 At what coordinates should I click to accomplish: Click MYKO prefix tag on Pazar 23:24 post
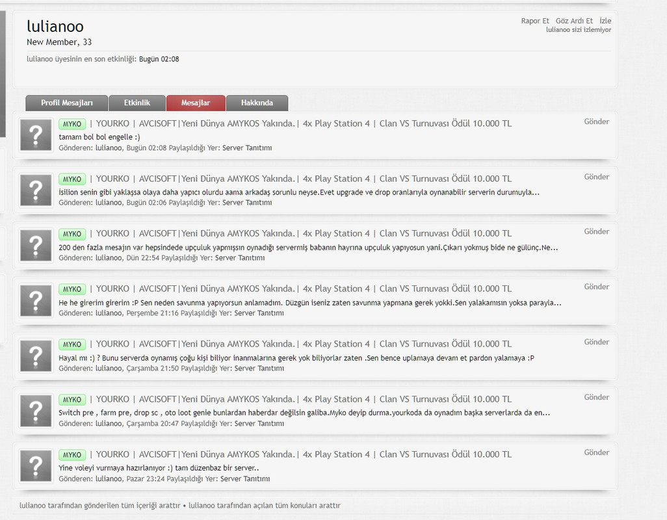tap(72, 455)
